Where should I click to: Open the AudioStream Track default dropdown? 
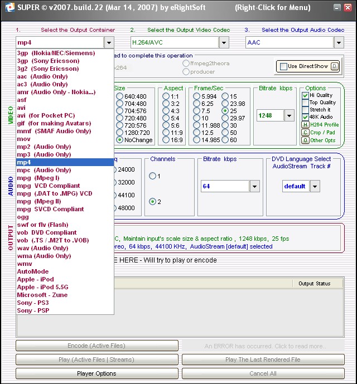(x=315, y=186)
